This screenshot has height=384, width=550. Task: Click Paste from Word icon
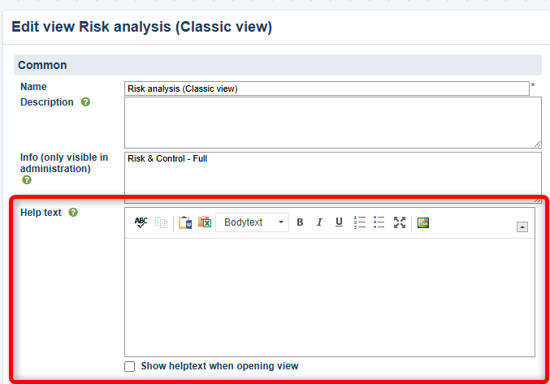tap(185, 222)
